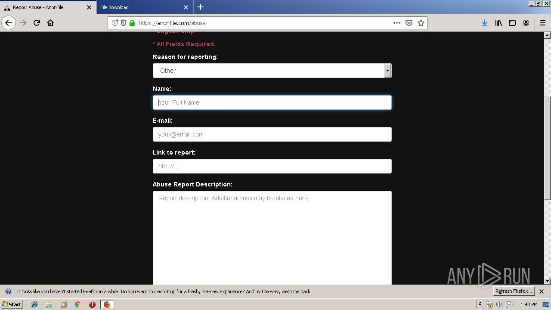Open Action Center flag icon

[x=510, y=304]
